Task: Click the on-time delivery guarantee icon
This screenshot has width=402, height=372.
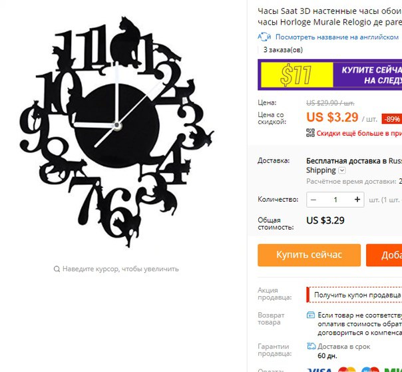Action: coord(311,346)
